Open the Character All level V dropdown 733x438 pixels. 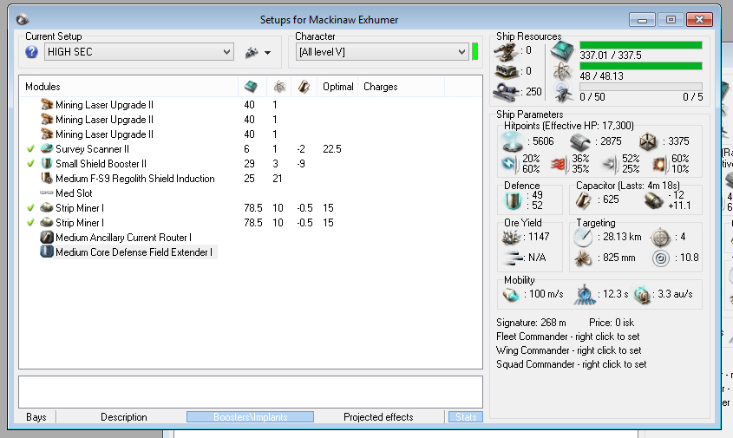tap(382, 52)
